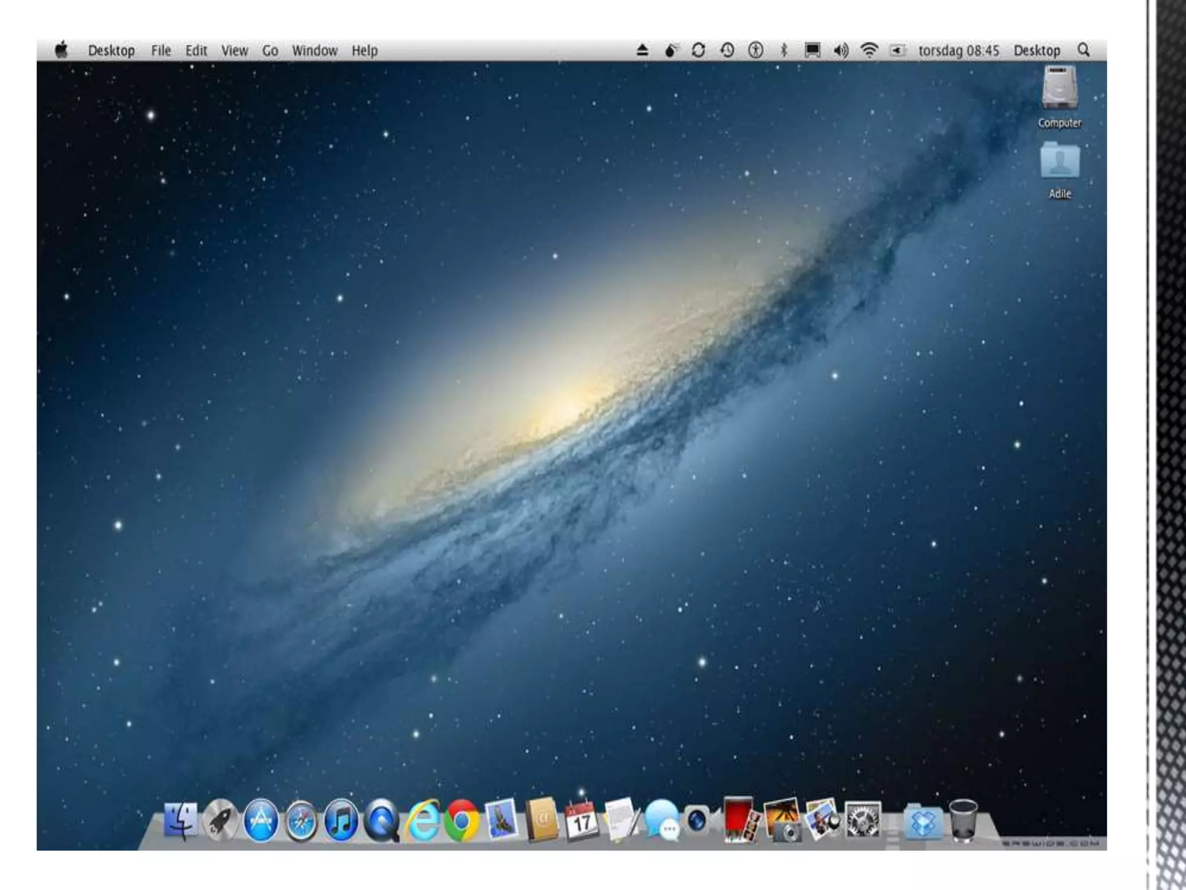Open the Internet Explorer dock icon

point(423,821)
